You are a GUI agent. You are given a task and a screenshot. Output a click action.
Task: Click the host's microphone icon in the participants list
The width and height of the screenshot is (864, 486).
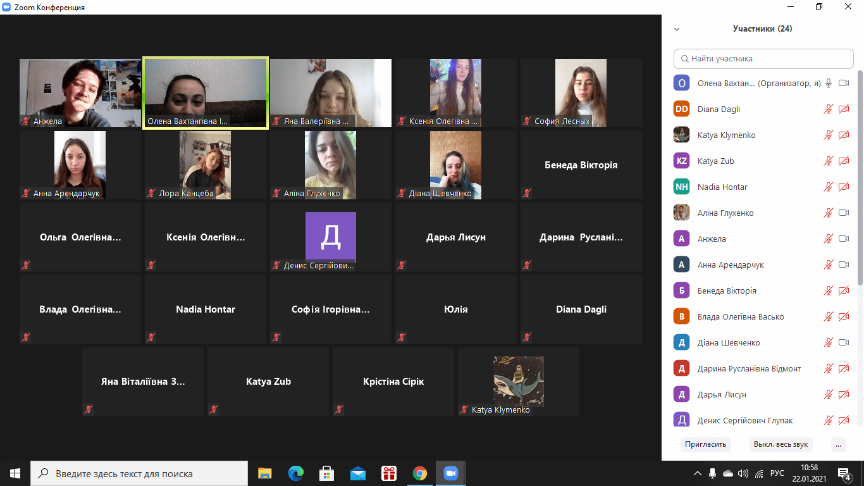(x=829, y=83)
